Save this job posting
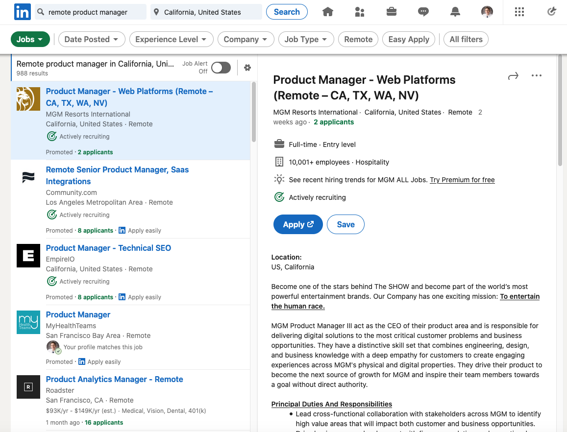This screenshot has width=567, height=432. [x=345, y=224]
